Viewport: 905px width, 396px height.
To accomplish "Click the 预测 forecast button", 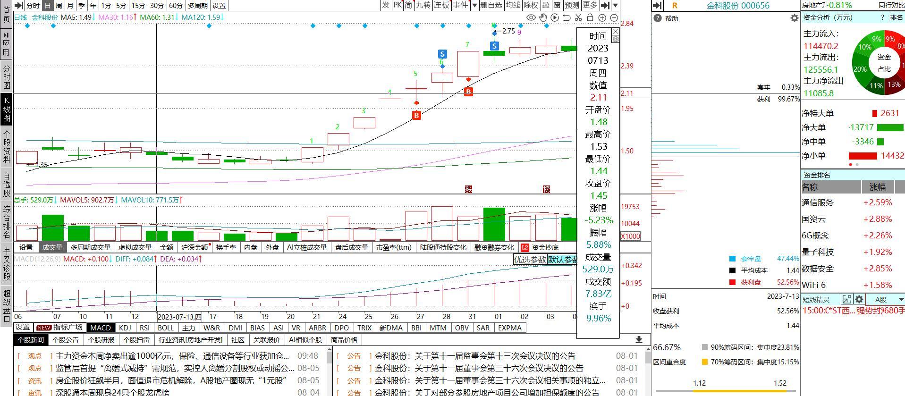I will point(572,5).
